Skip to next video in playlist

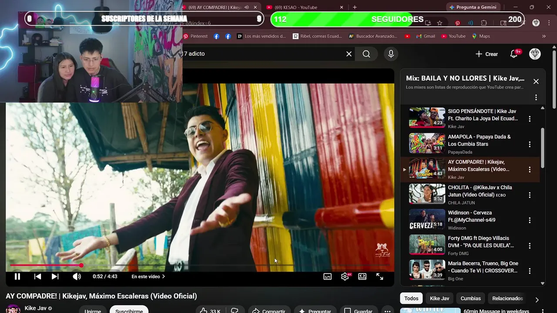tap(55, 276)
